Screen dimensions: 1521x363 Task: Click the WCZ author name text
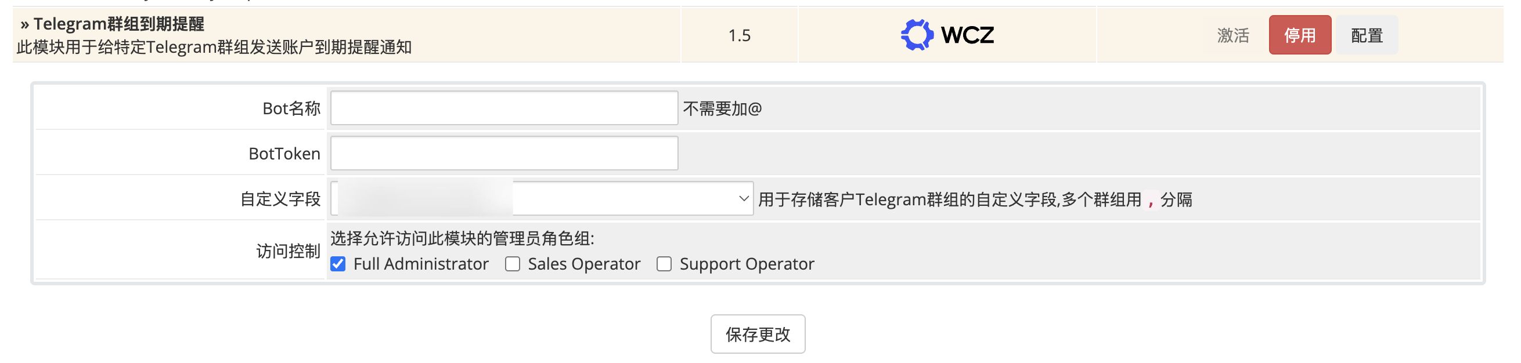point(967,35)
